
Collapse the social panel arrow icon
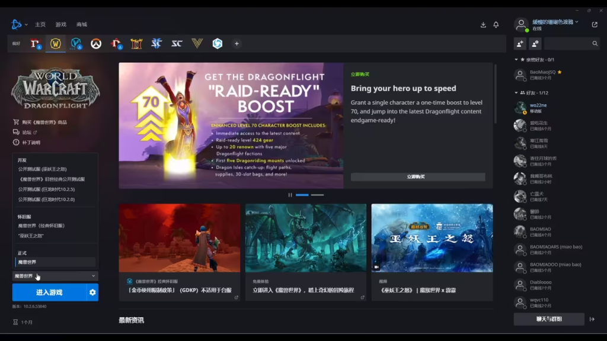tap(592, 319)
